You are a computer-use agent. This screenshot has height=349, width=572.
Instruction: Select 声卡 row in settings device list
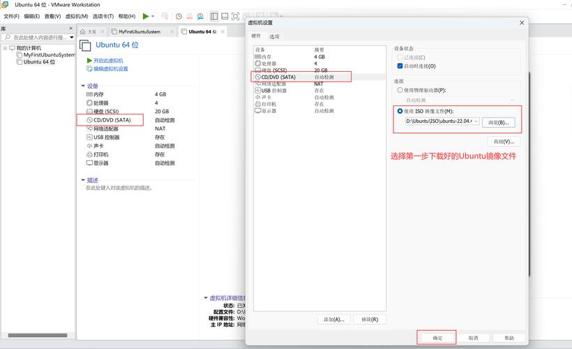click(319, 97)
